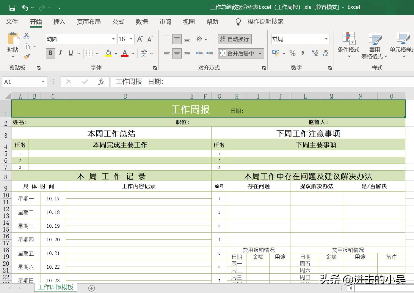Open the 帮助 tab
The width and height of the screenshot is (414, 293).
click(212, 22)
